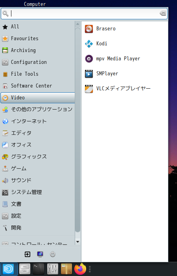This screenshot has width=177, height=276.
Task: Start mpv Media Player
Action: (x=125, y=59)
